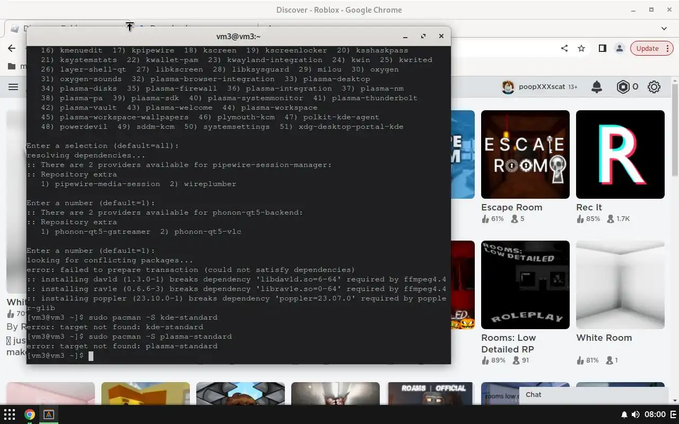Open poopXXXscat profile avatar
This screenshot has width=679, height=424.
pos(508,87)
